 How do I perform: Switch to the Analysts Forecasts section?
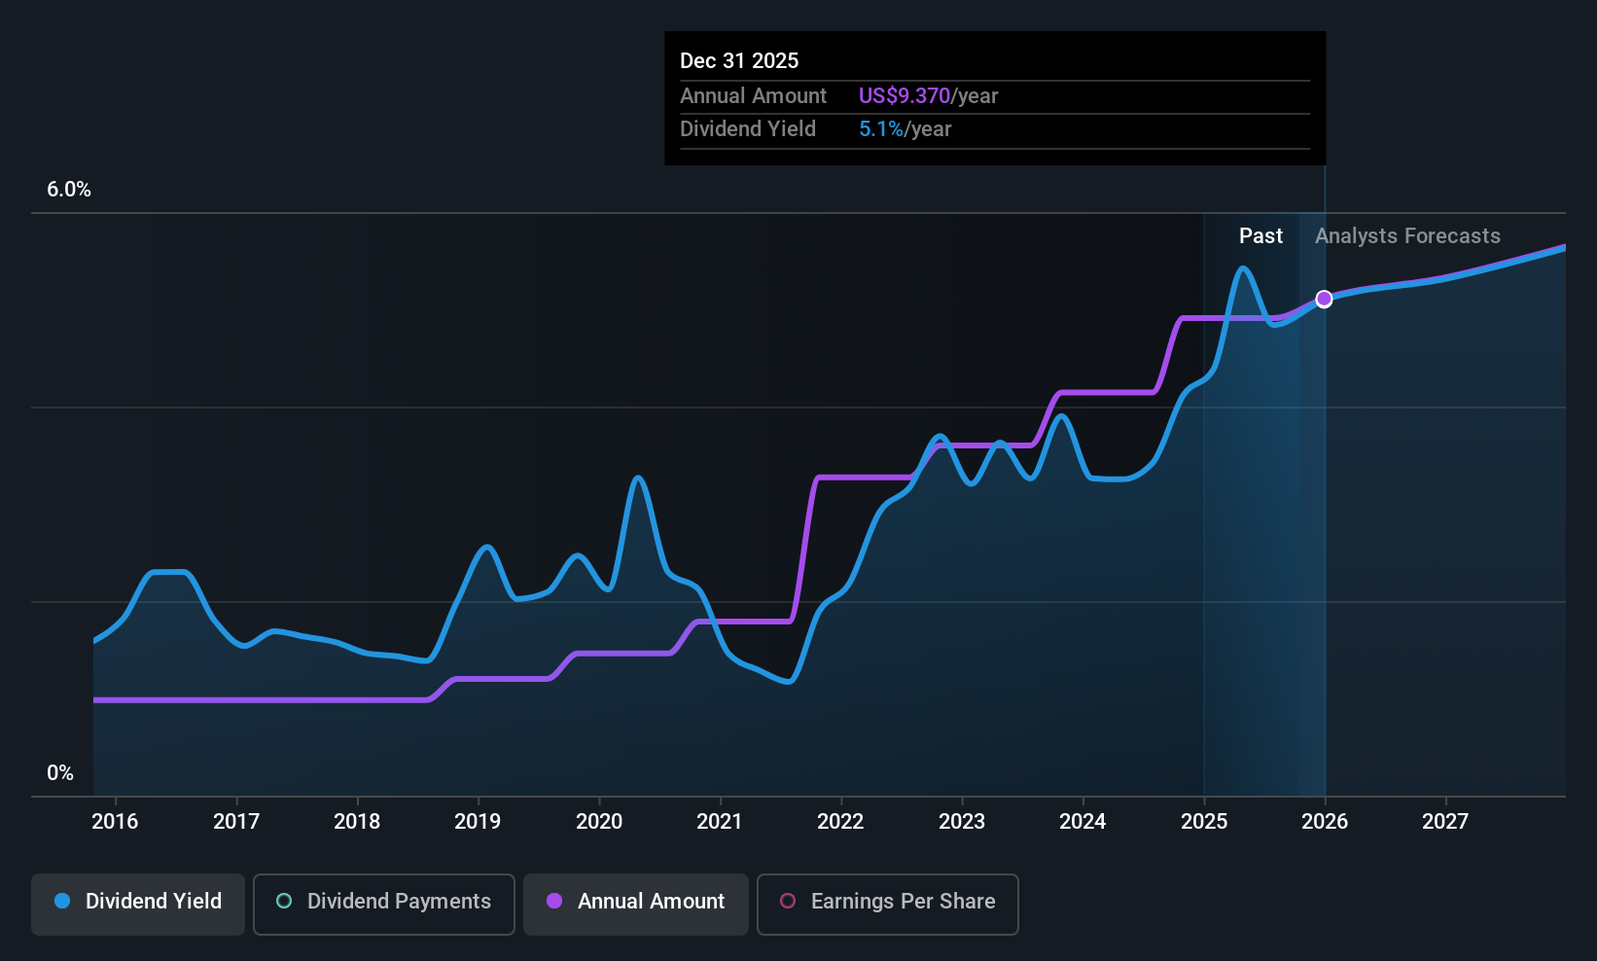tap(1407, 235)
